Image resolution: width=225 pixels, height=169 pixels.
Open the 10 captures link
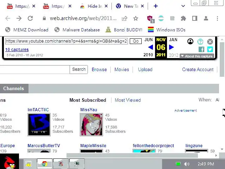coord(17,50)
